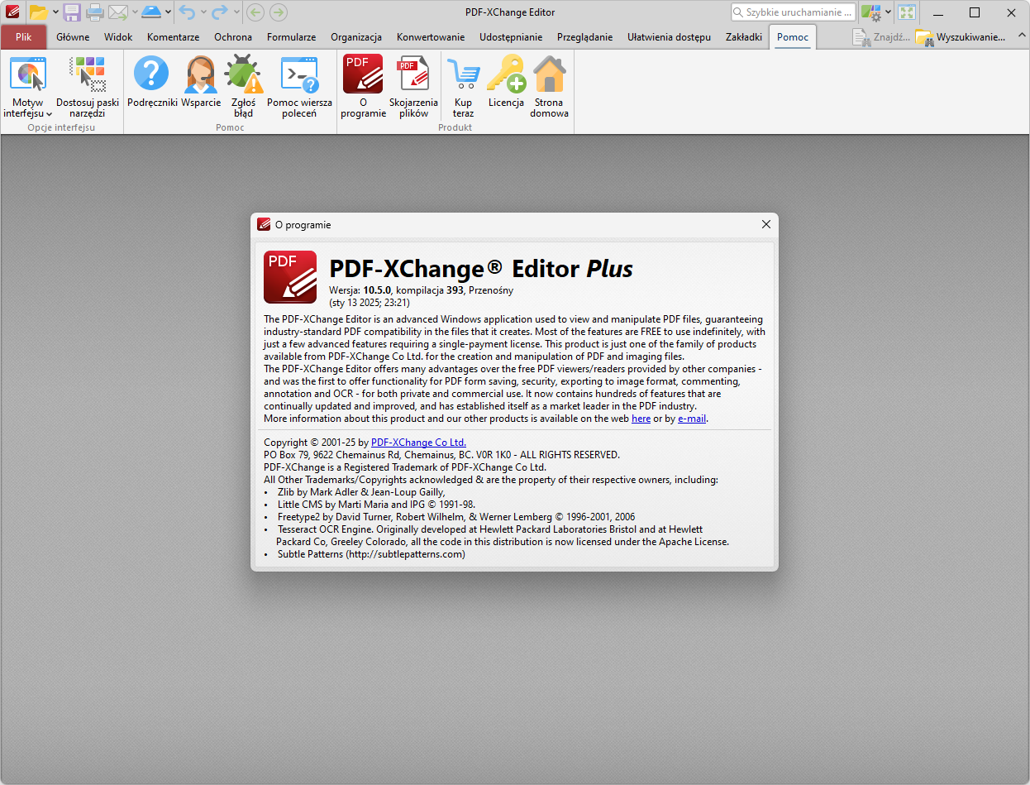Switch to the Ułatwienia dostępu tab
Viewport: 1030px width, 785px height.
tap(669, 37)
